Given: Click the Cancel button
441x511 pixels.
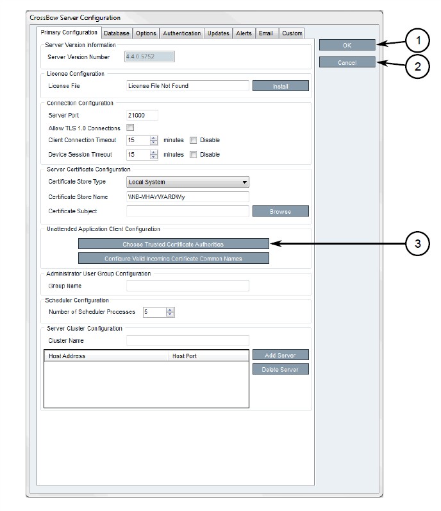Looking at the screenshot, I should coord(347,62).
